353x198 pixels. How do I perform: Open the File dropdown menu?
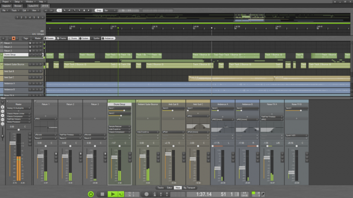coord(5,10)
